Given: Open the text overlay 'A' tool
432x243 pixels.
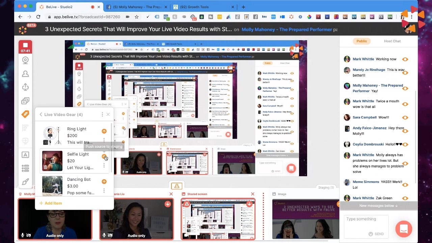Looking at the screenshot, I should tap(25, 155).
